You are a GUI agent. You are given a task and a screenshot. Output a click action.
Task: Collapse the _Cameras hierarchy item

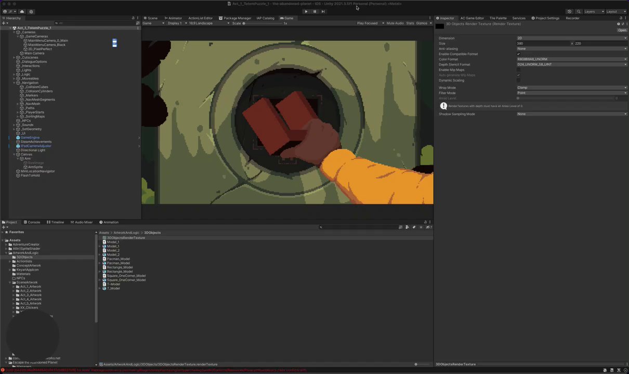coord(14,32)
